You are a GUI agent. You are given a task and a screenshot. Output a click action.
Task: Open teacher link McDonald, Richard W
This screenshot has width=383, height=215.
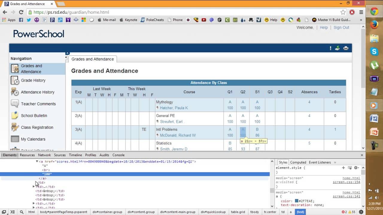pos(178,135)
